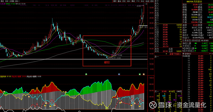Click the 减 marker icon below chart
Image resolution: width=213 pixels, height=112 pixels.
[x=139, y=74]
